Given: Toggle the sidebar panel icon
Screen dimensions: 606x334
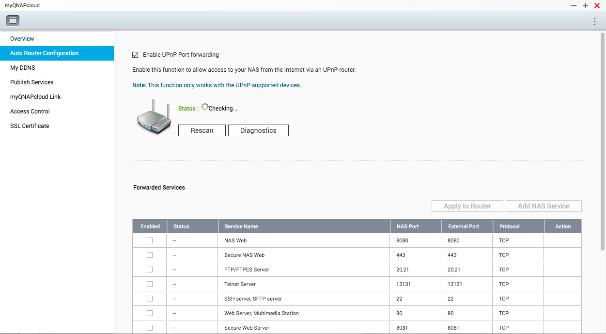Looking at the screenshot, I should [13, 20].
